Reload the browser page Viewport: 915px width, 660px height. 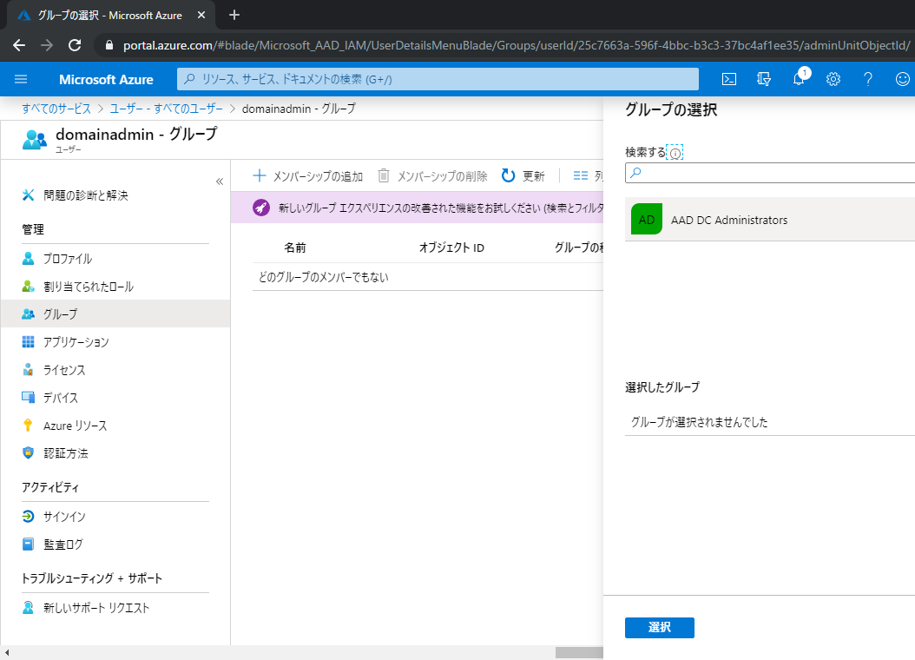tap(75, 45)
